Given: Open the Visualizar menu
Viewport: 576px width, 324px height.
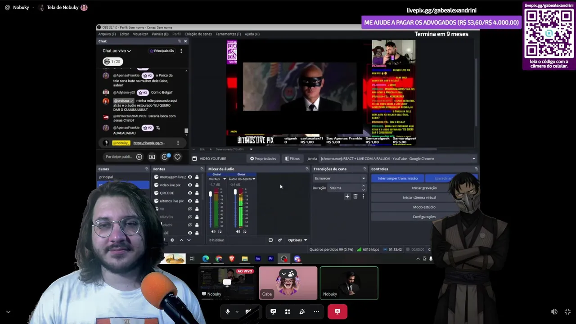Looking at the screenshot, I should point(140,34).
